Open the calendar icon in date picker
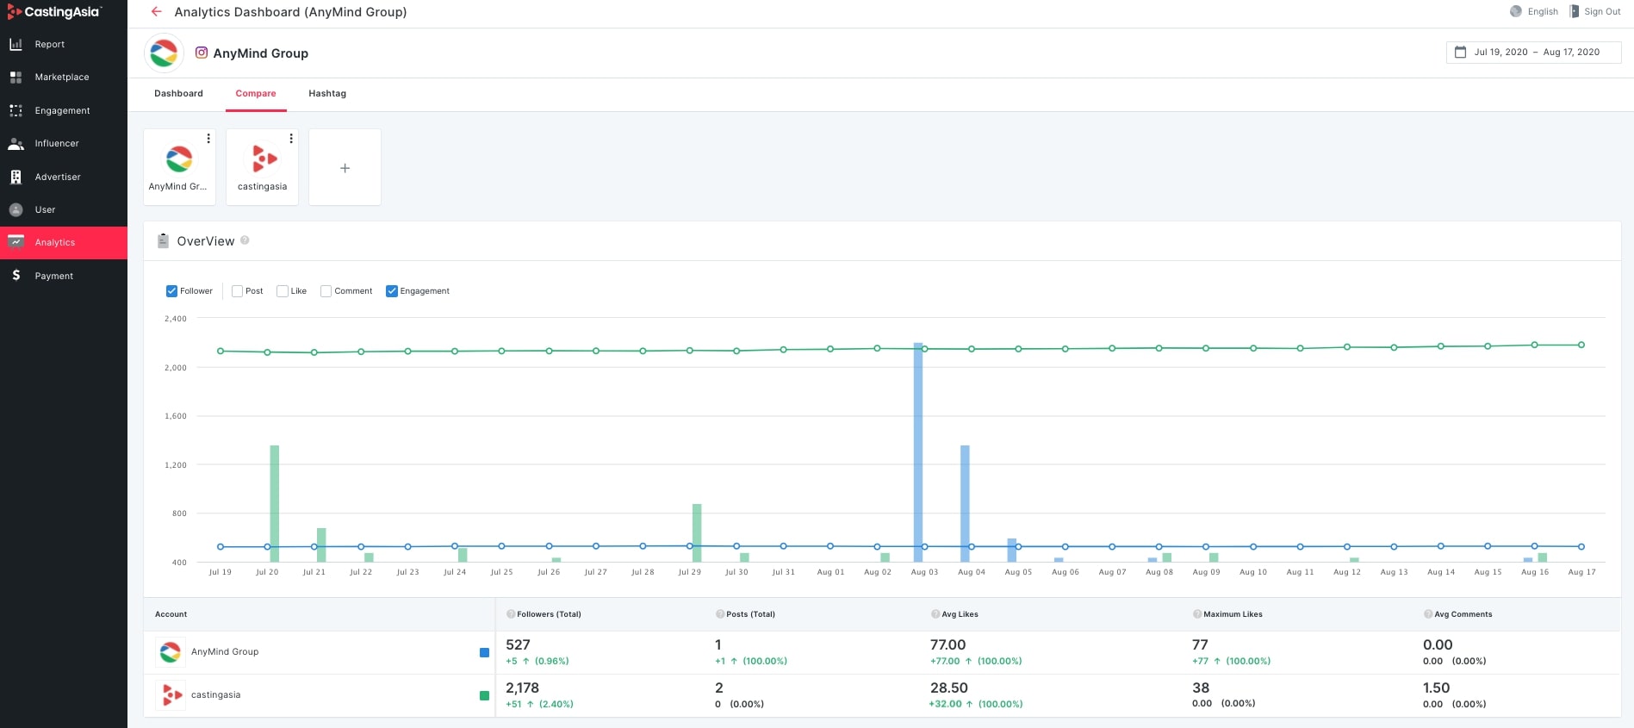This screenshot has width=1634, height=728. [x=1460, y=53]
